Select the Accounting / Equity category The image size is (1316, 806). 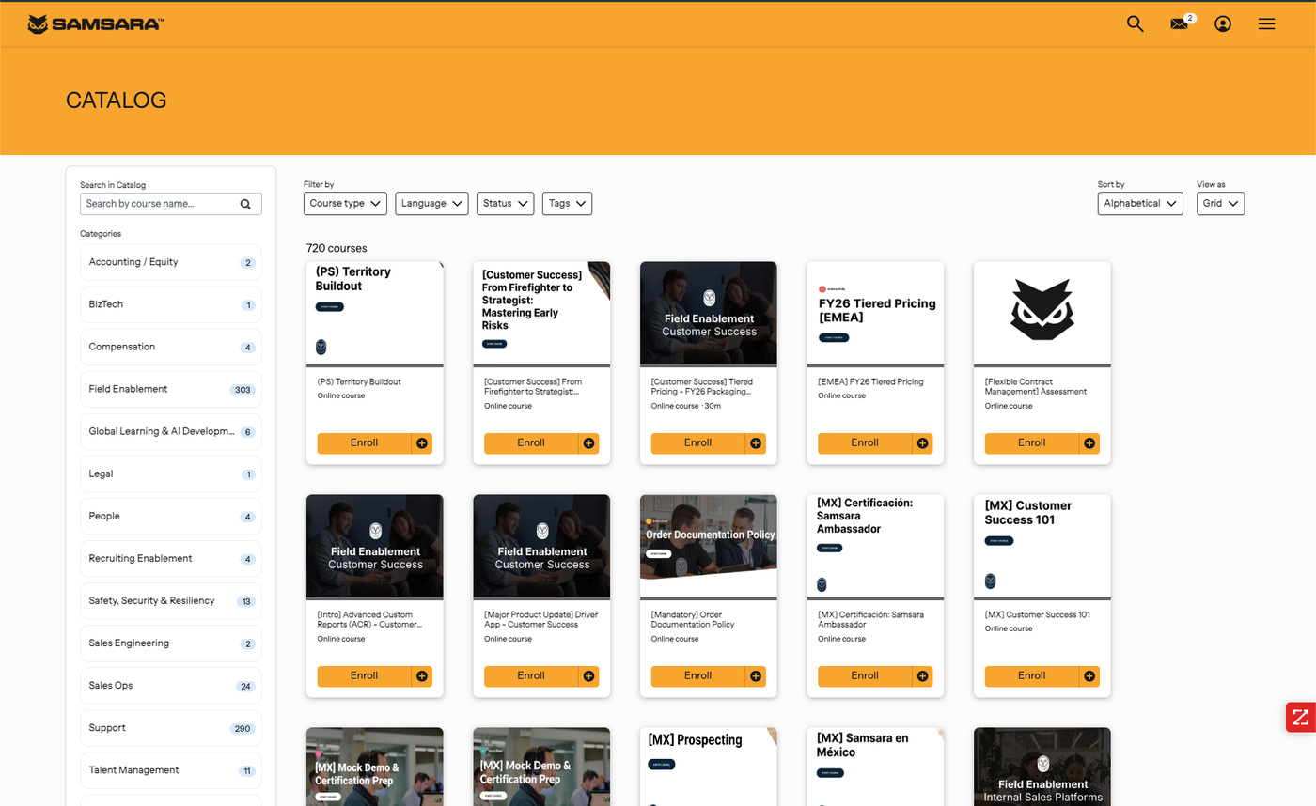pos(171,263)
